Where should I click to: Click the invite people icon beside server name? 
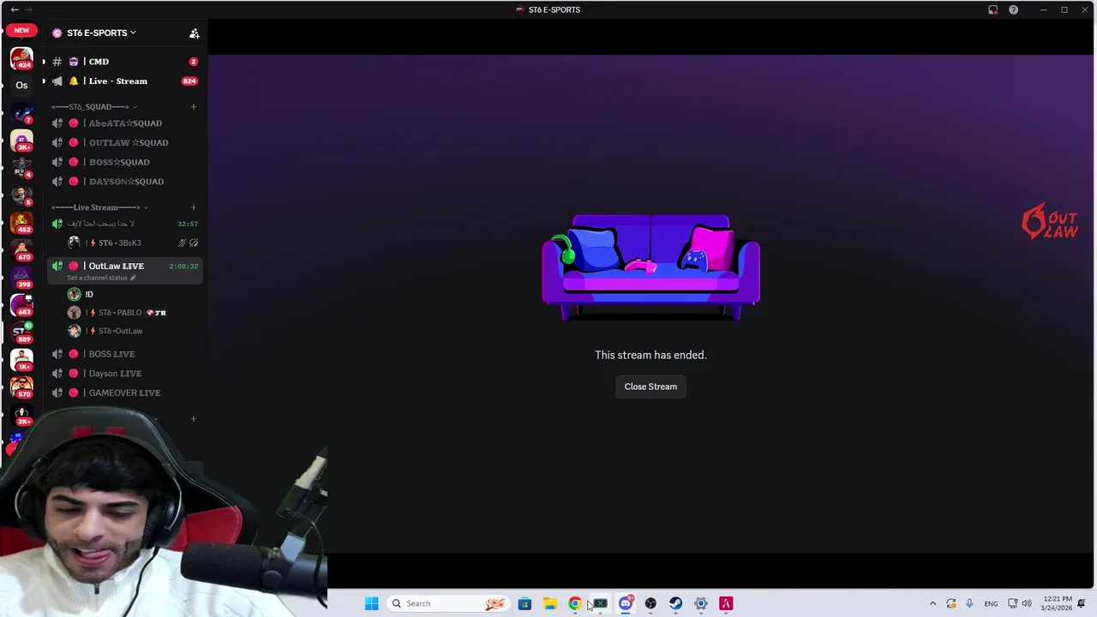click(x=195, y=33)
